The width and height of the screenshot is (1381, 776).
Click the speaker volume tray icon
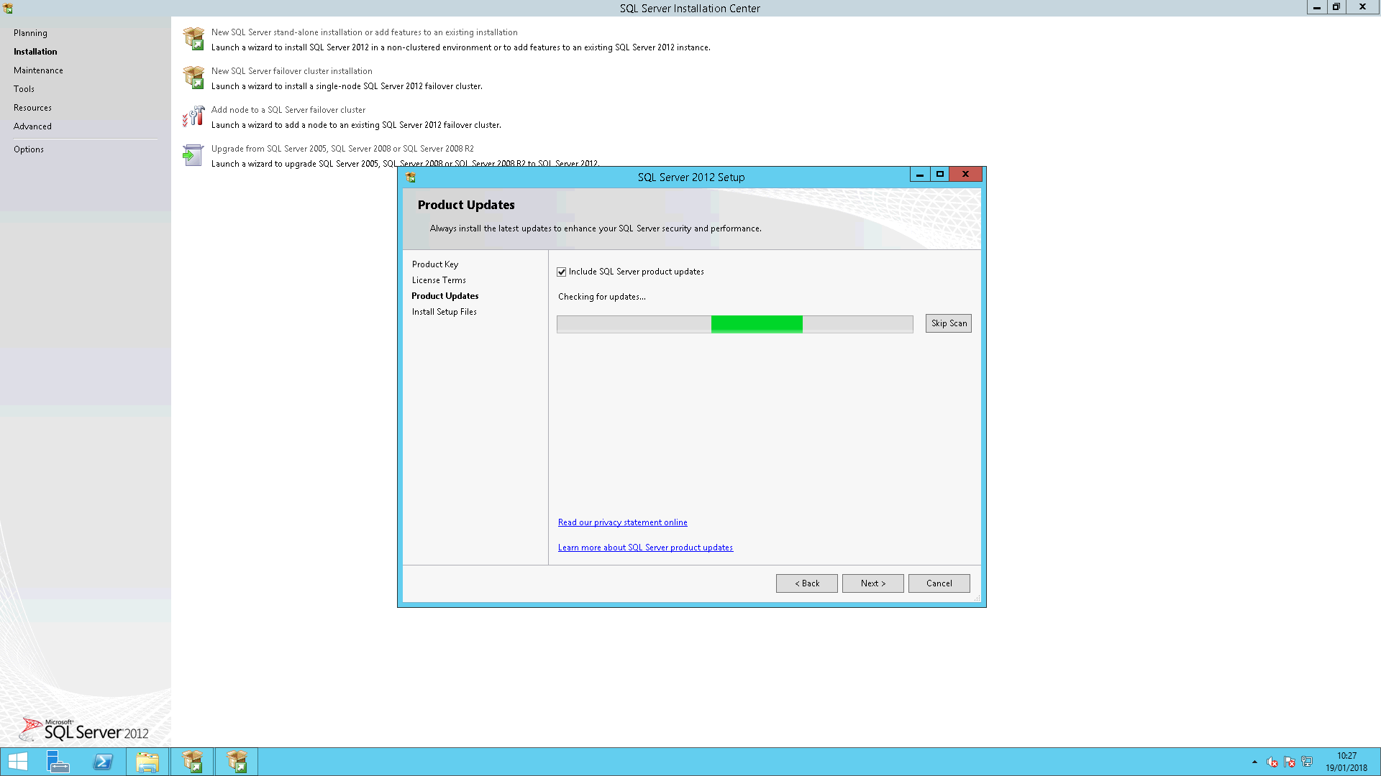coord(1272,762)
